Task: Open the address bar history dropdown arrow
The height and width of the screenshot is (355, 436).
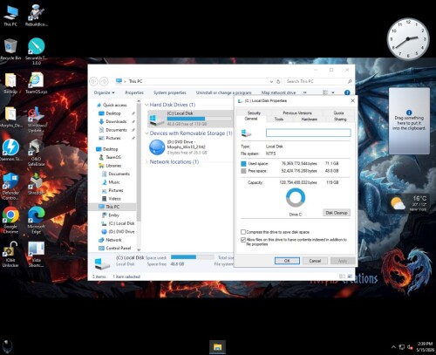Action: [271, 81]
